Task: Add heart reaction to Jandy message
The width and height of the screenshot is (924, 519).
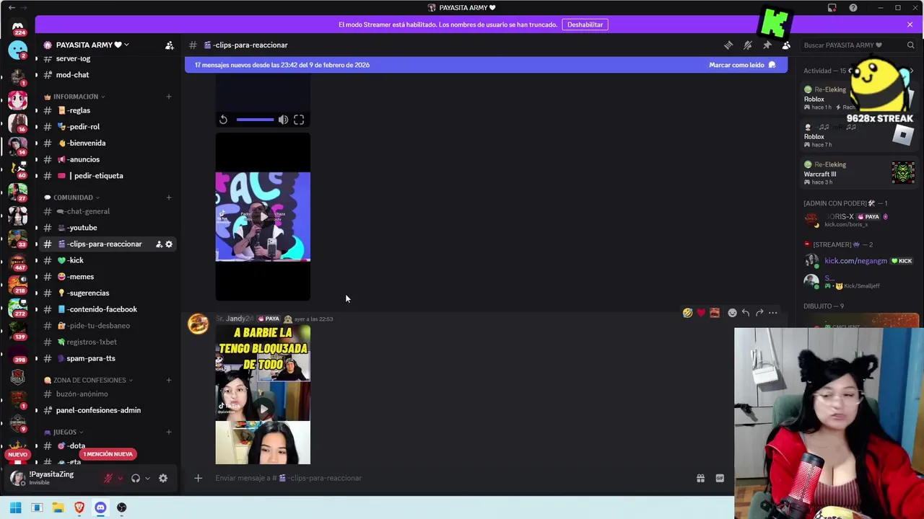Action: click(701, 313)
